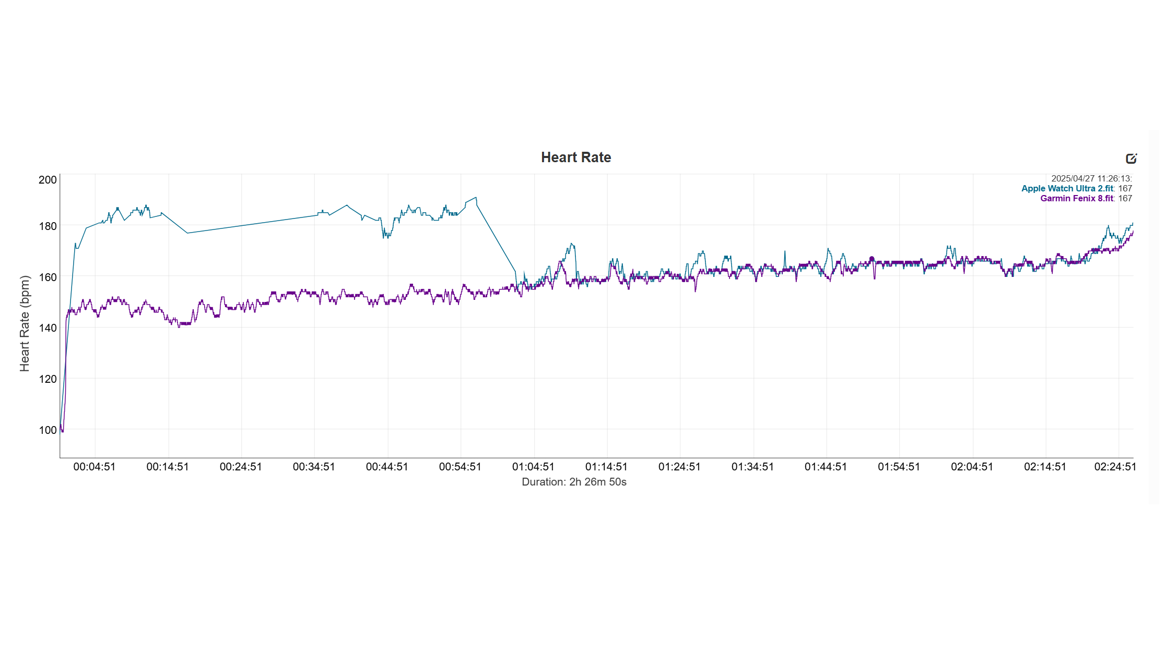The image size is (1166, 655).
Task: Click the purple highlighted data point marker
Action: [871, 259]
